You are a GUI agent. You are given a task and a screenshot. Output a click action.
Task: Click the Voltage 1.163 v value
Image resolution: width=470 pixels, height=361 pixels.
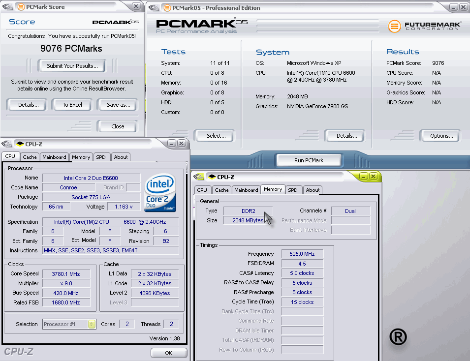coord(123,207)
